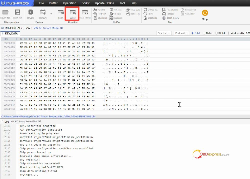
Task: Switch to 32 bit display mode
Action: click(x=216, y=33)
